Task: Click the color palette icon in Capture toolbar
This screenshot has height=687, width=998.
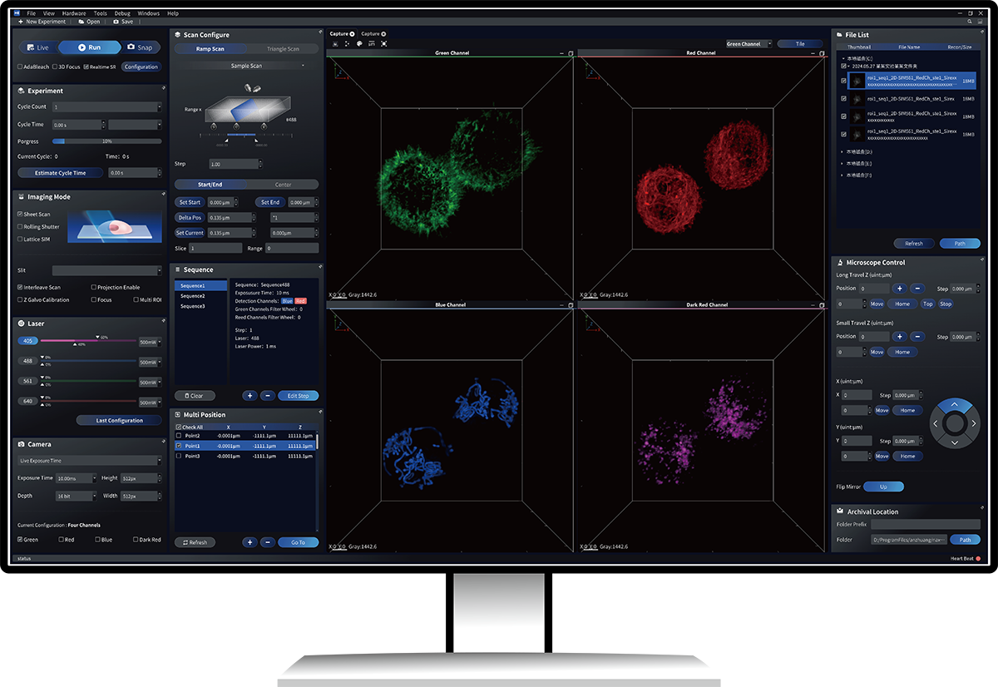Action: click(x=359, y=44)
